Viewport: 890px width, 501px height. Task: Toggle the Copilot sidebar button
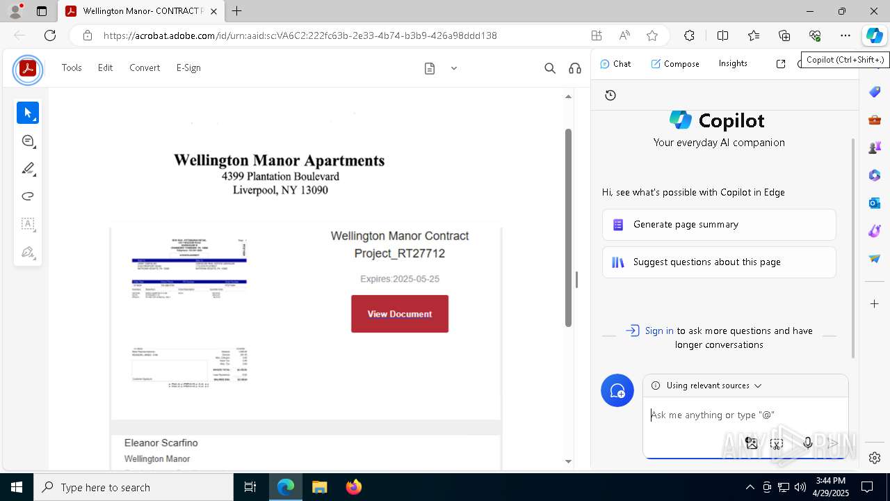point(874,35)
